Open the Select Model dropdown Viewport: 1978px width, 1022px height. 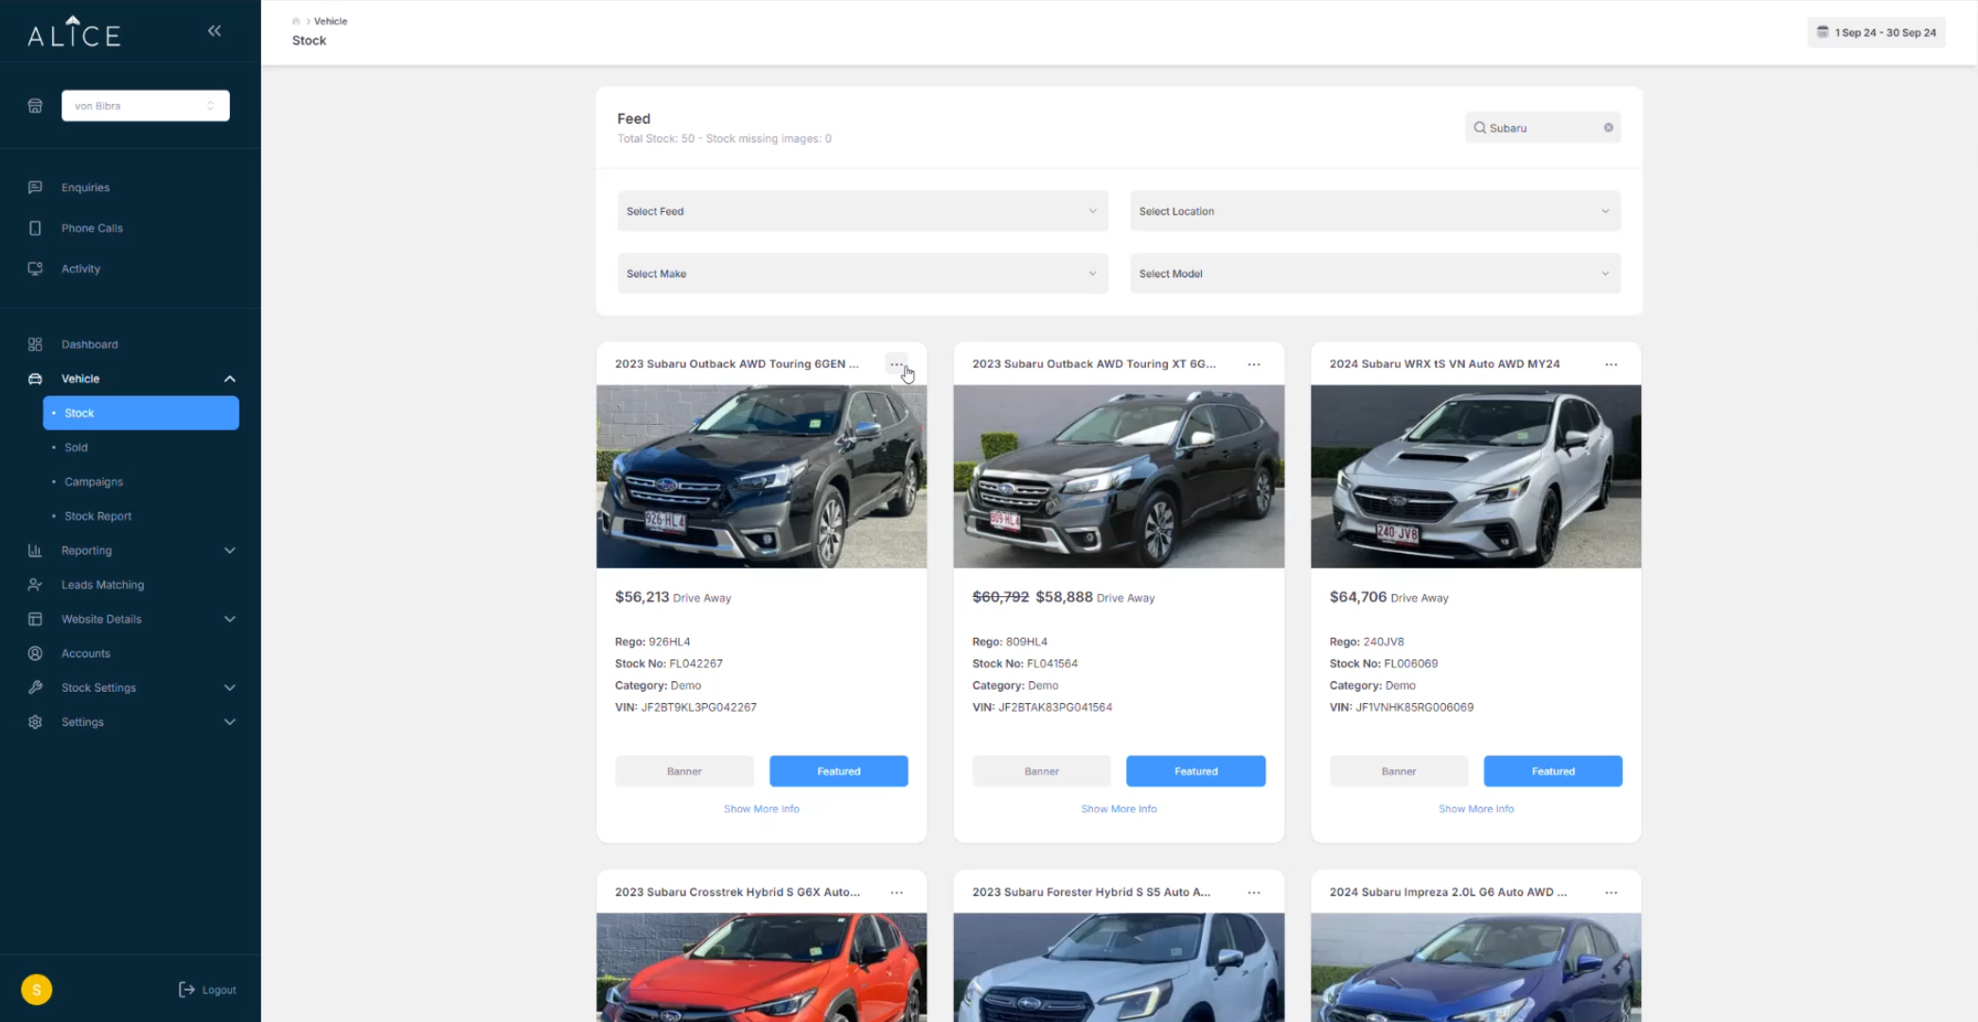tap(1374, 273)
